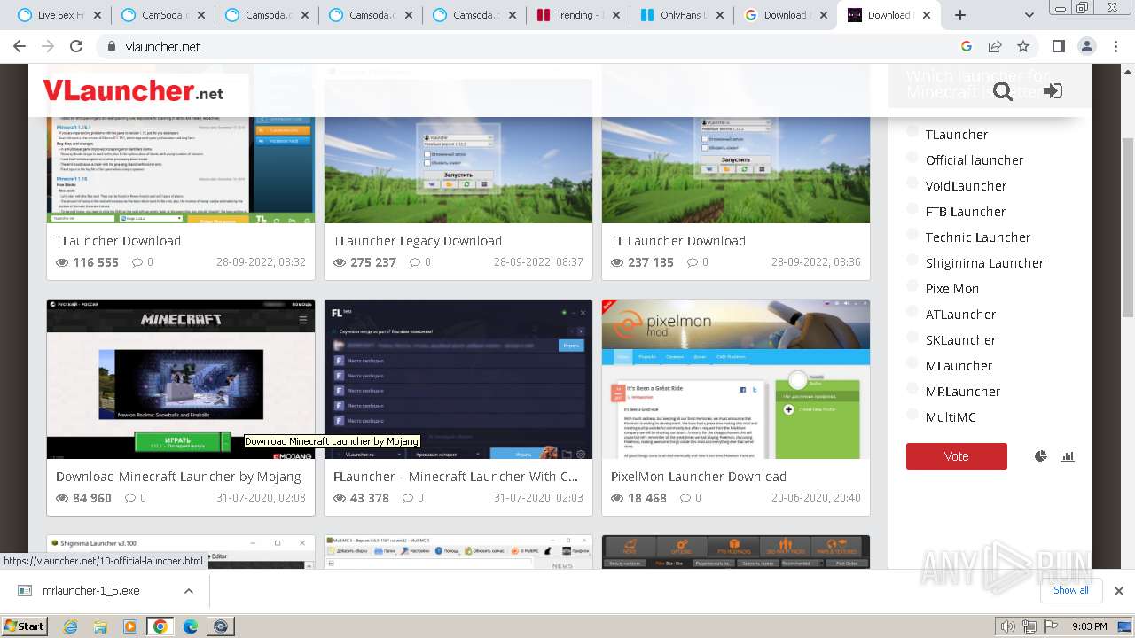Open the mrlauncher-1_5.exe downloaded file

pos(91,591)
